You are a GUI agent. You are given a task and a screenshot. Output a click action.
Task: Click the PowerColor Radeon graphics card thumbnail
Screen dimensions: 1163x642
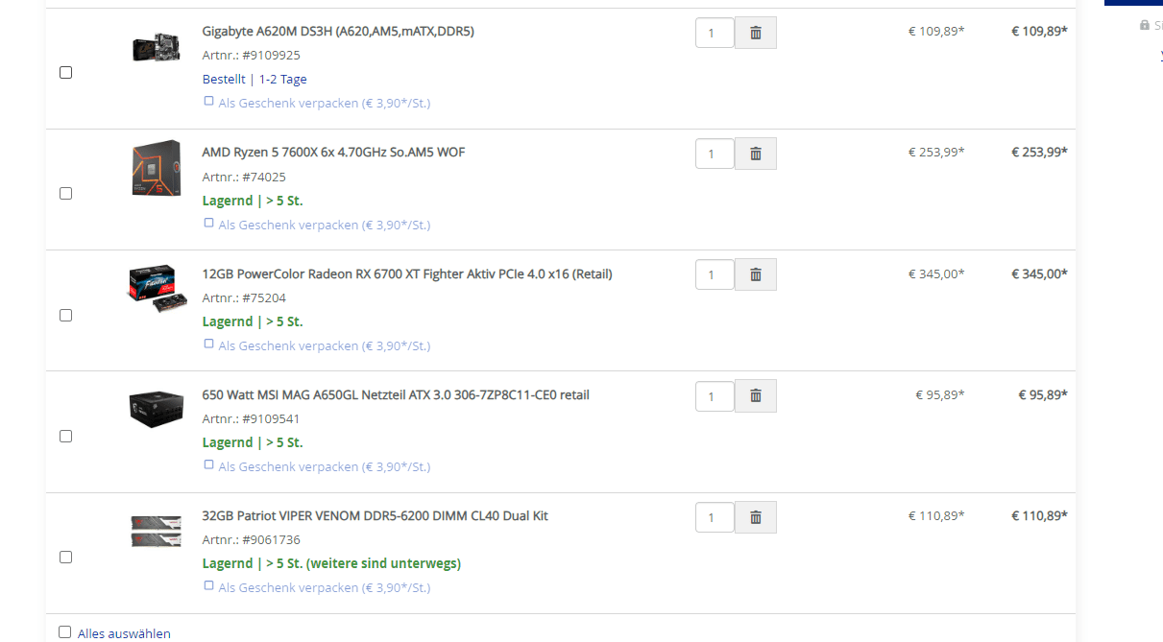156,287
